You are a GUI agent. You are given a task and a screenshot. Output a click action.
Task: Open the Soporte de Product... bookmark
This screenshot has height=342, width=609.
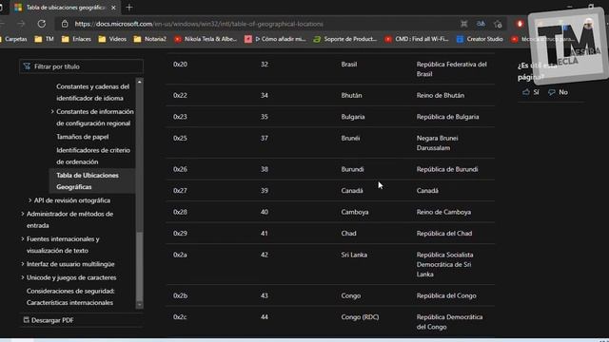click(x=345, y=39)
